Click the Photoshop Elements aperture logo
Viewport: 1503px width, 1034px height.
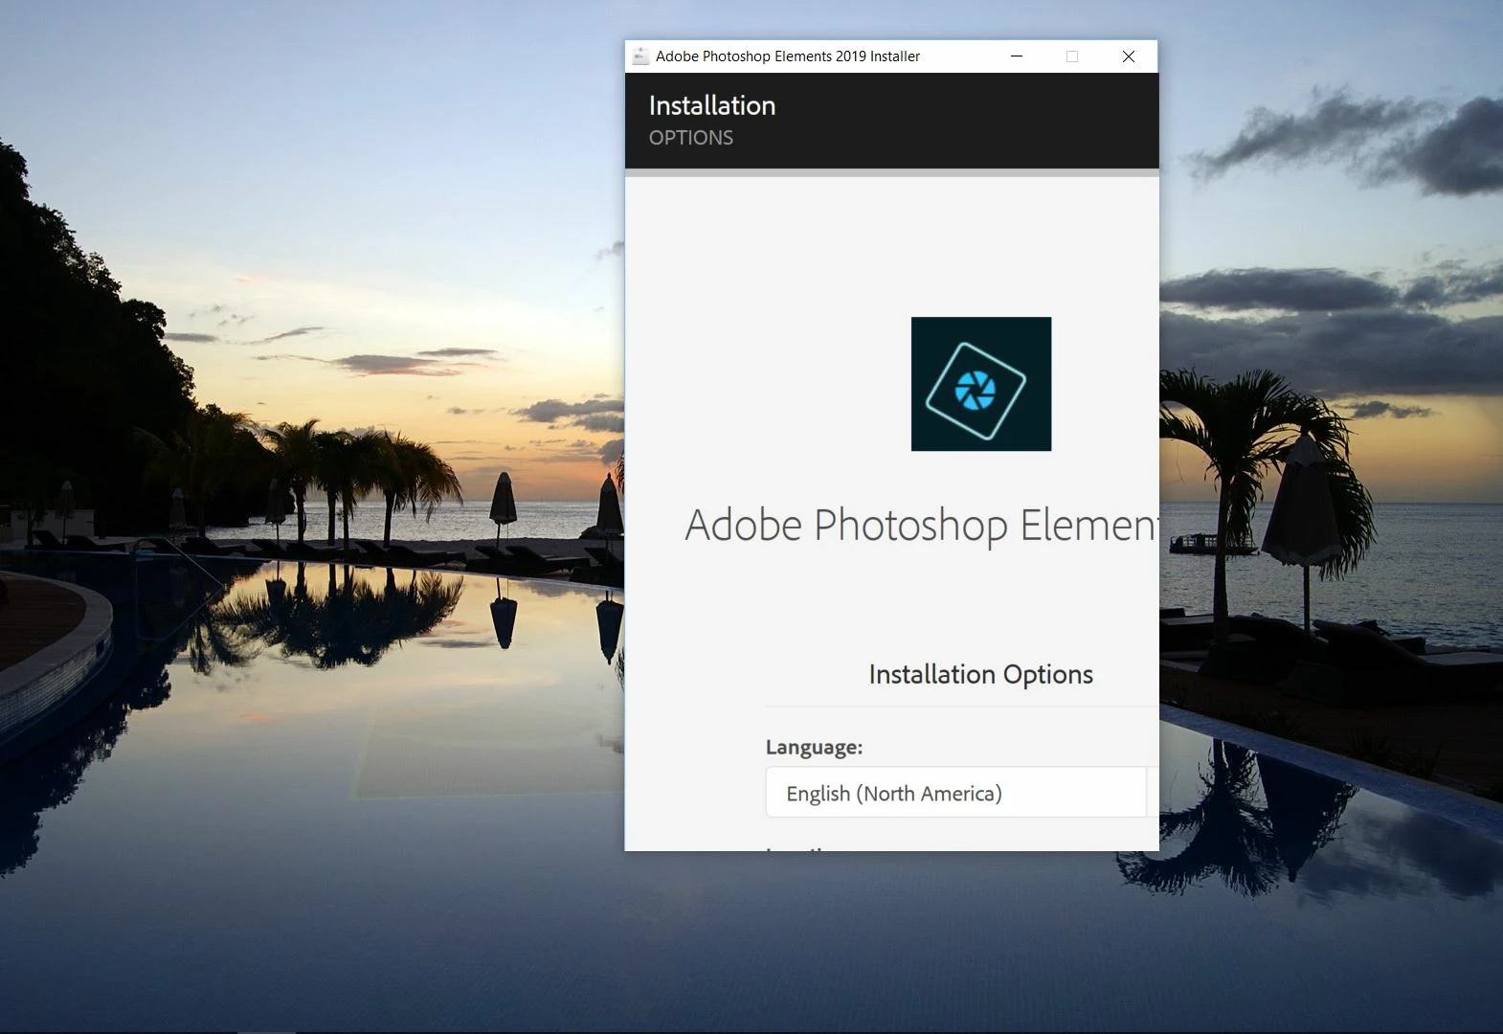[981, 384]
